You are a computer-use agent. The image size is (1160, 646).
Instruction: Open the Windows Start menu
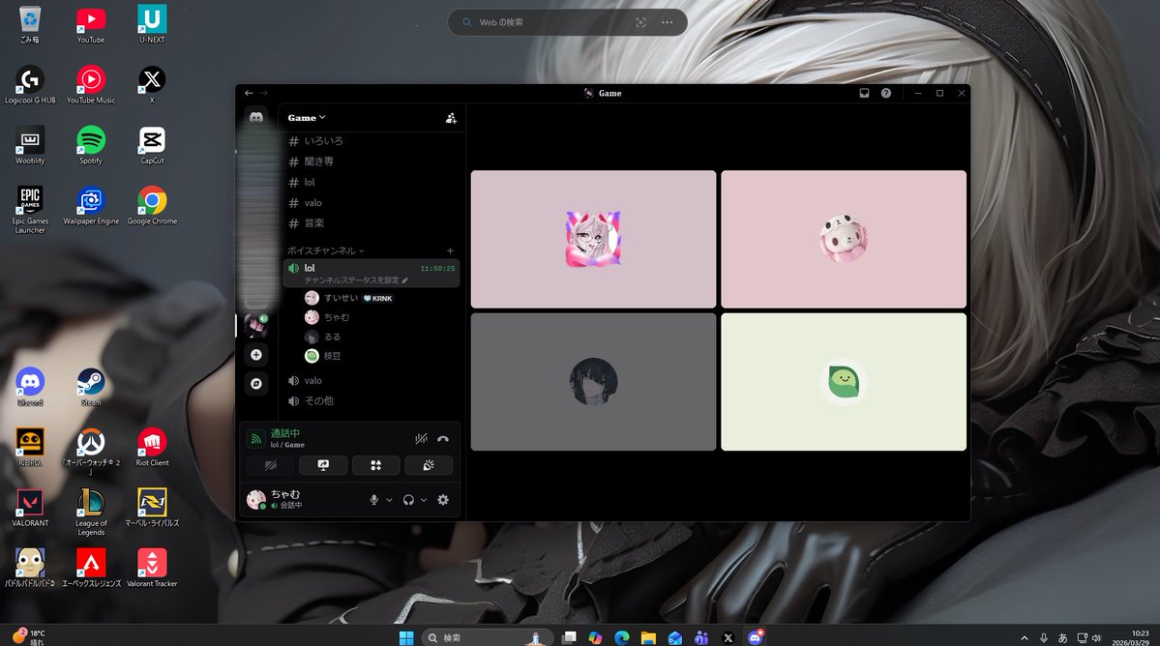coord(406,637)
